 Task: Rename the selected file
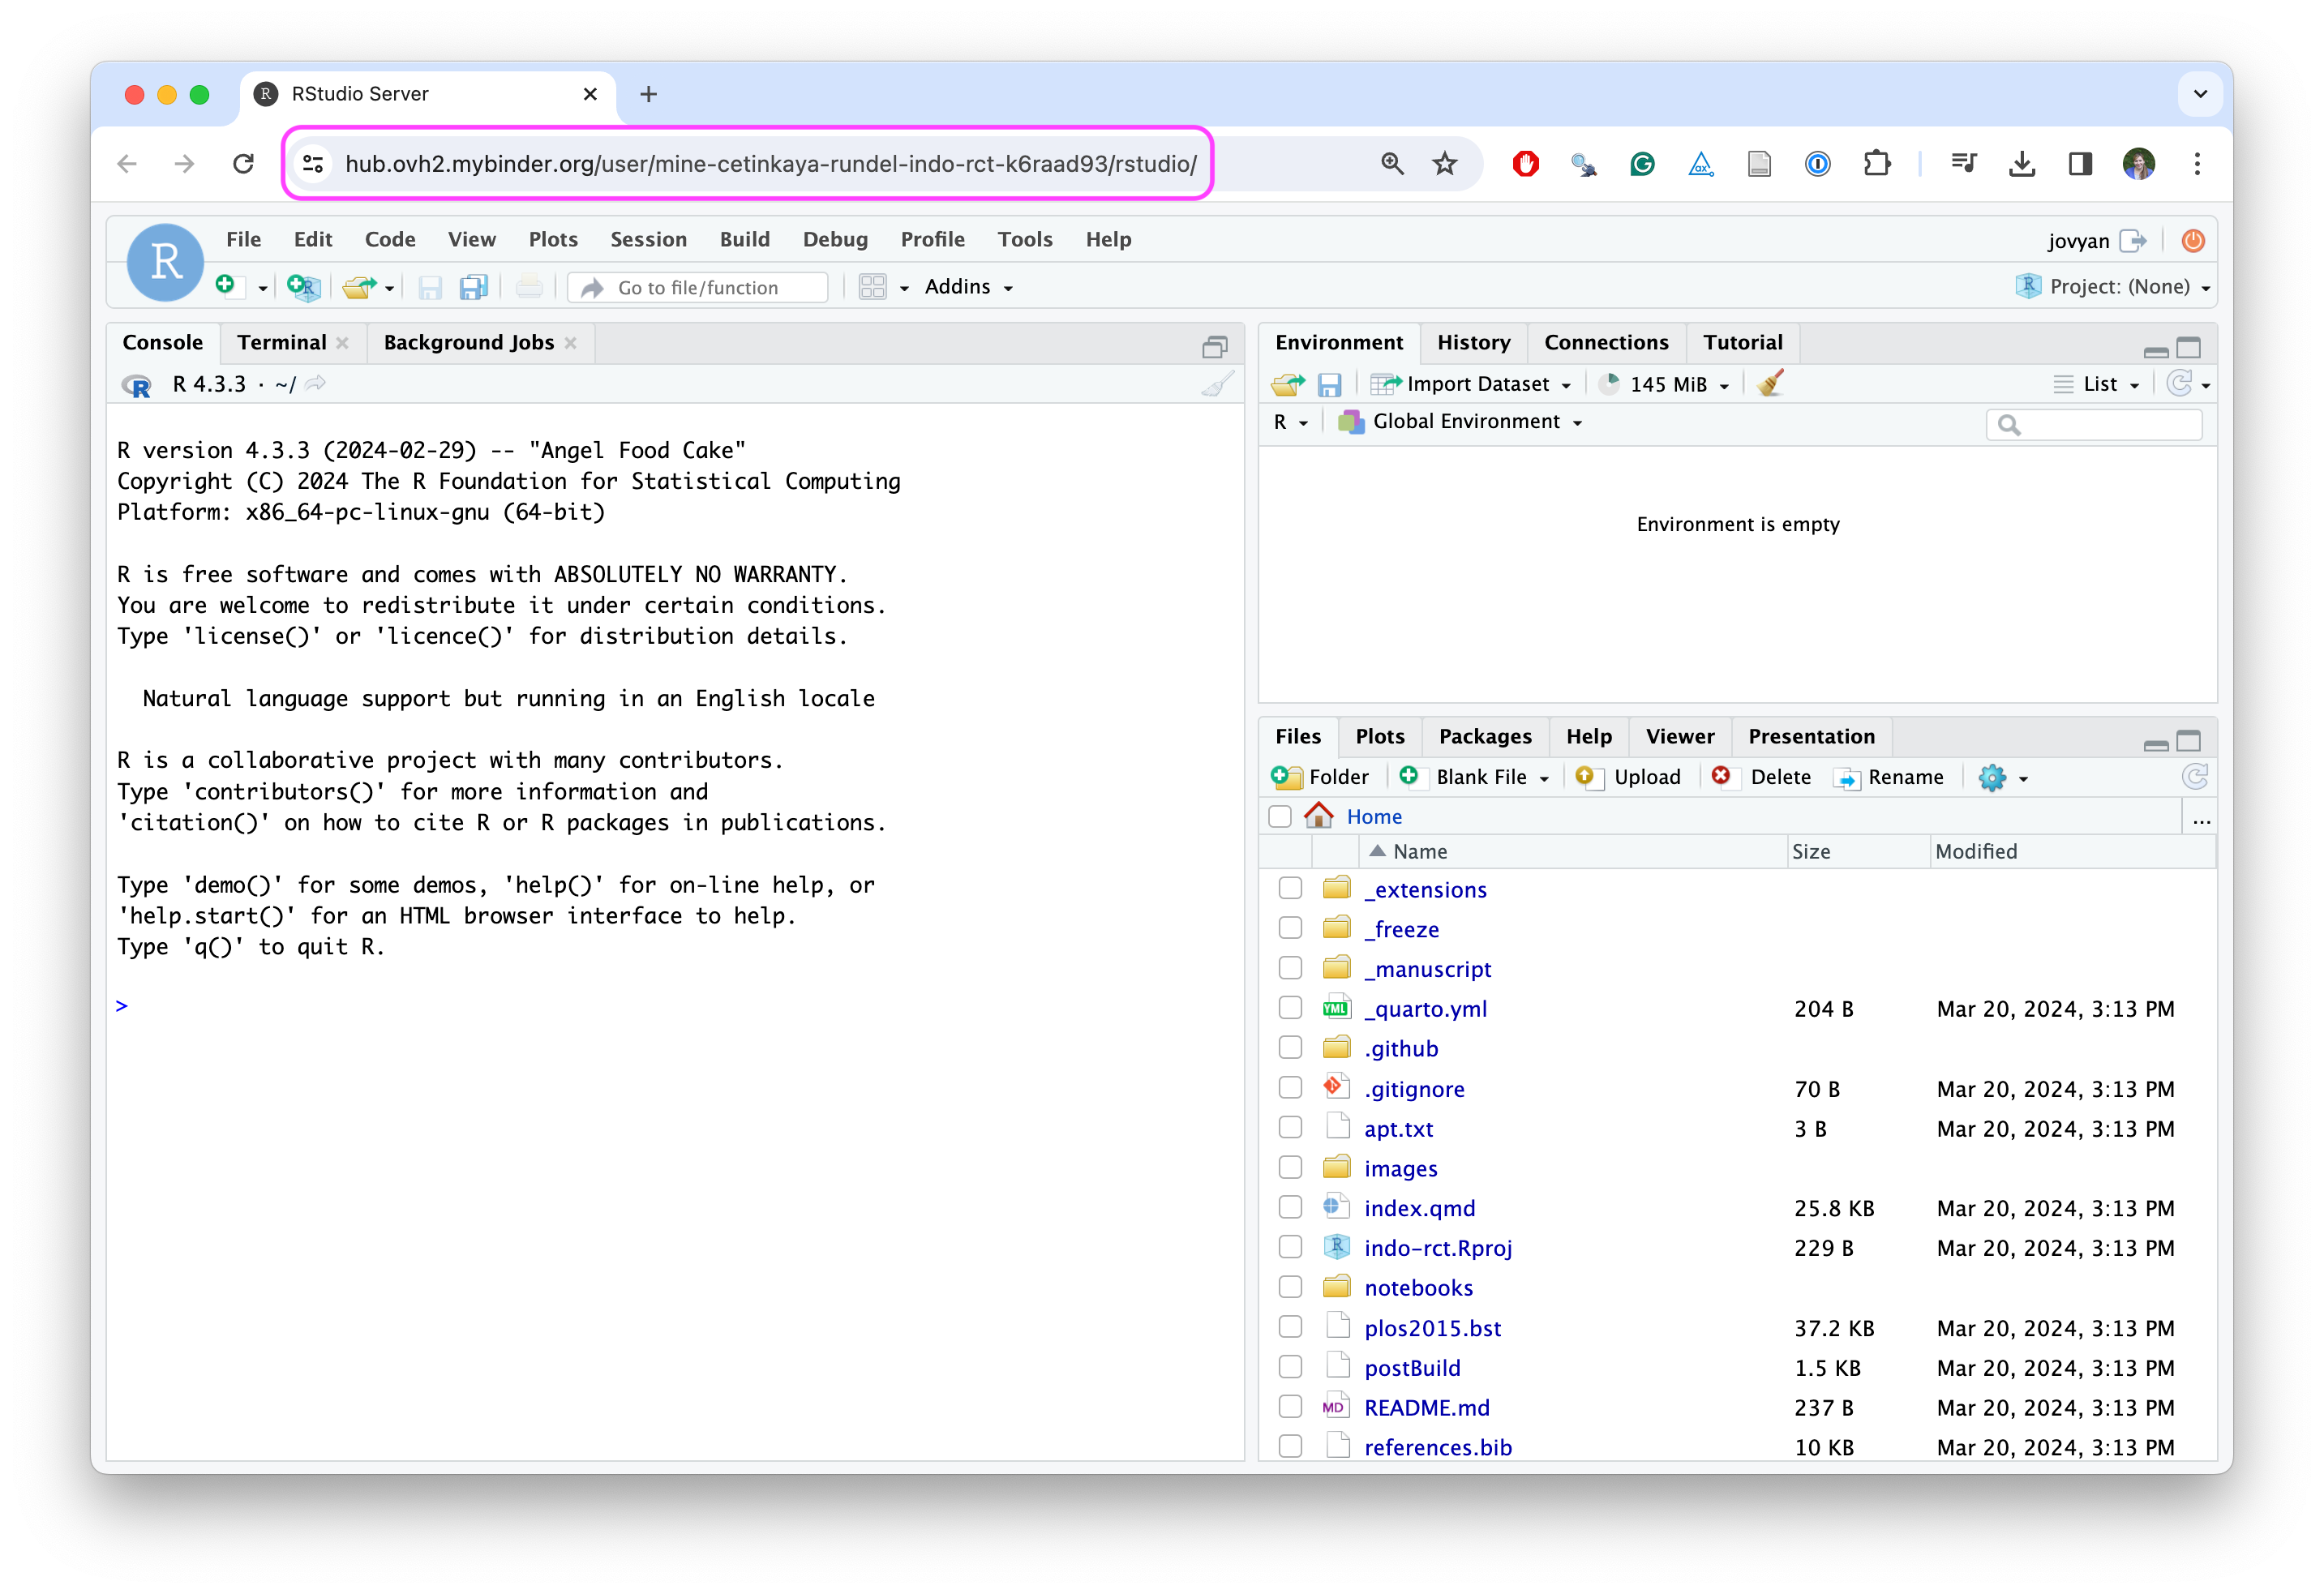1889,777
